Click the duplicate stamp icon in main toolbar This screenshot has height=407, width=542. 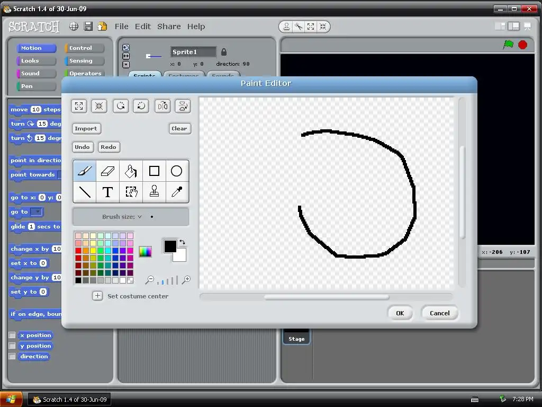click(286, 26)
